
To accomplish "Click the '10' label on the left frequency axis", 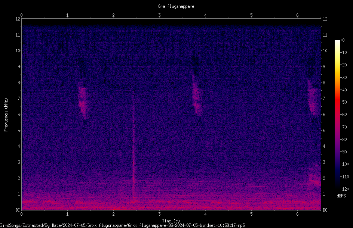I will pyautogui.click(x=18, y=51).
